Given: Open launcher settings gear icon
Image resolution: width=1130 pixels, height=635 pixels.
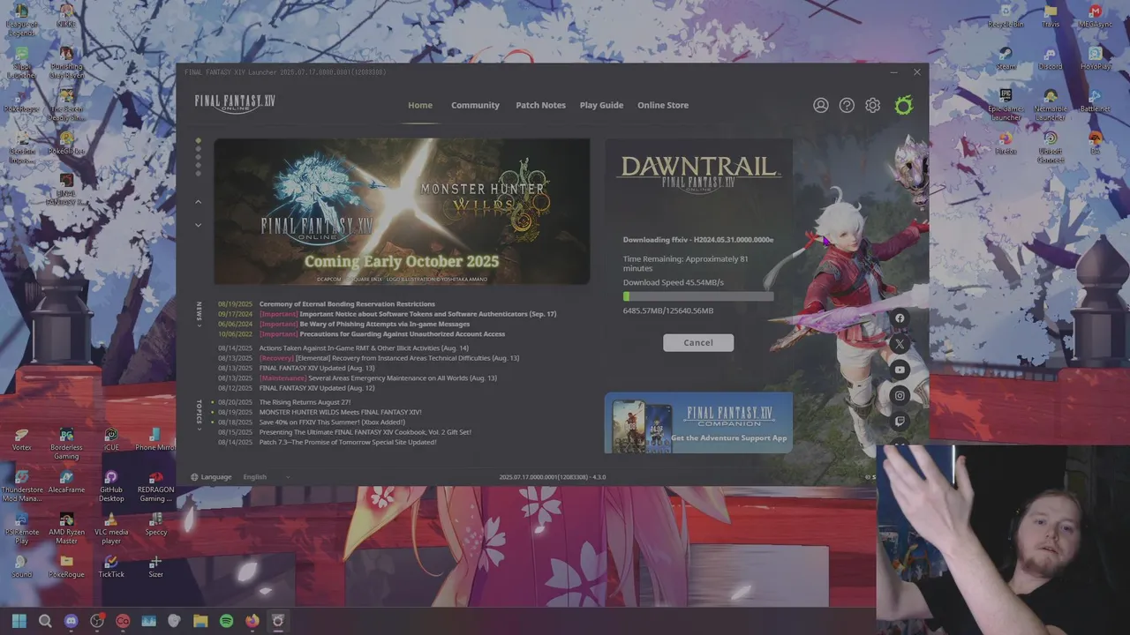Looking at the screenshot, I should tap(873, 106).
